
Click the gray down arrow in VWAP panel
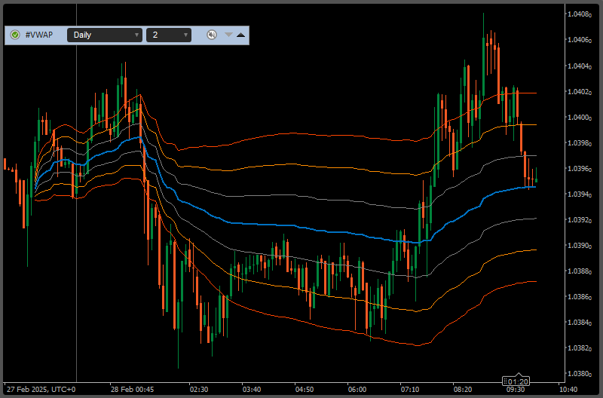[x=228, y=35]
